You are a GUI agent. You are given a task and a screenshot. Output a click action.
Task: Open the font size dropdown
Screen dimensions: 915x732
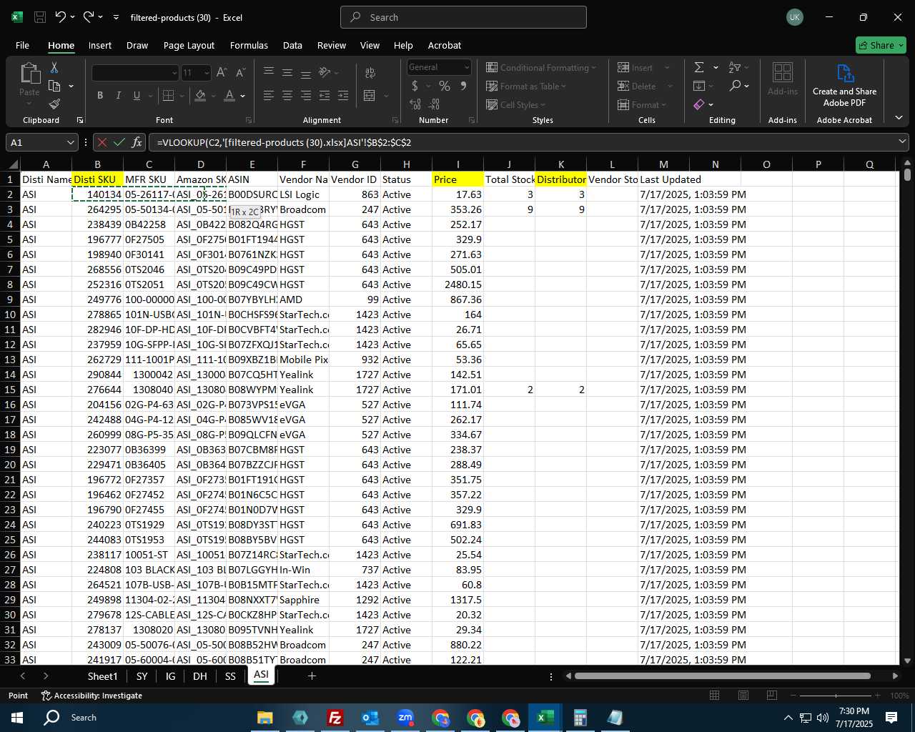tap(207, 73)
